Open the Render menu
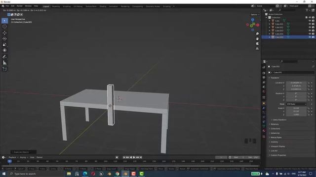The width and height of the screenshot is (316, 177). [20, 6]
